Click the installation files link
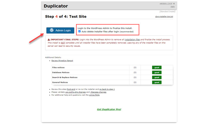This screenshot has width=224, height=126. pos(132,39)
